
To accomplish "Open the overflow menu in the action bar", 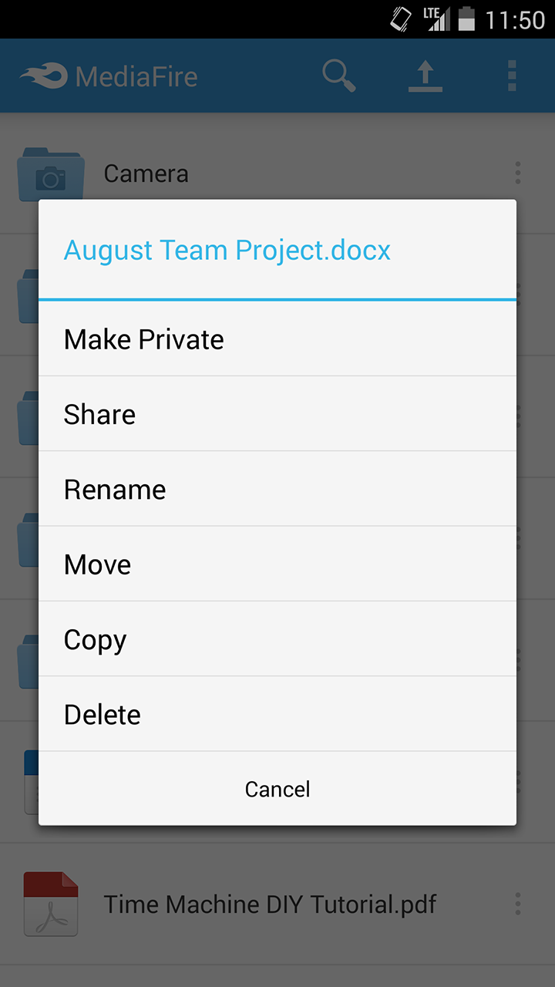I will click(x=512, y=76).
